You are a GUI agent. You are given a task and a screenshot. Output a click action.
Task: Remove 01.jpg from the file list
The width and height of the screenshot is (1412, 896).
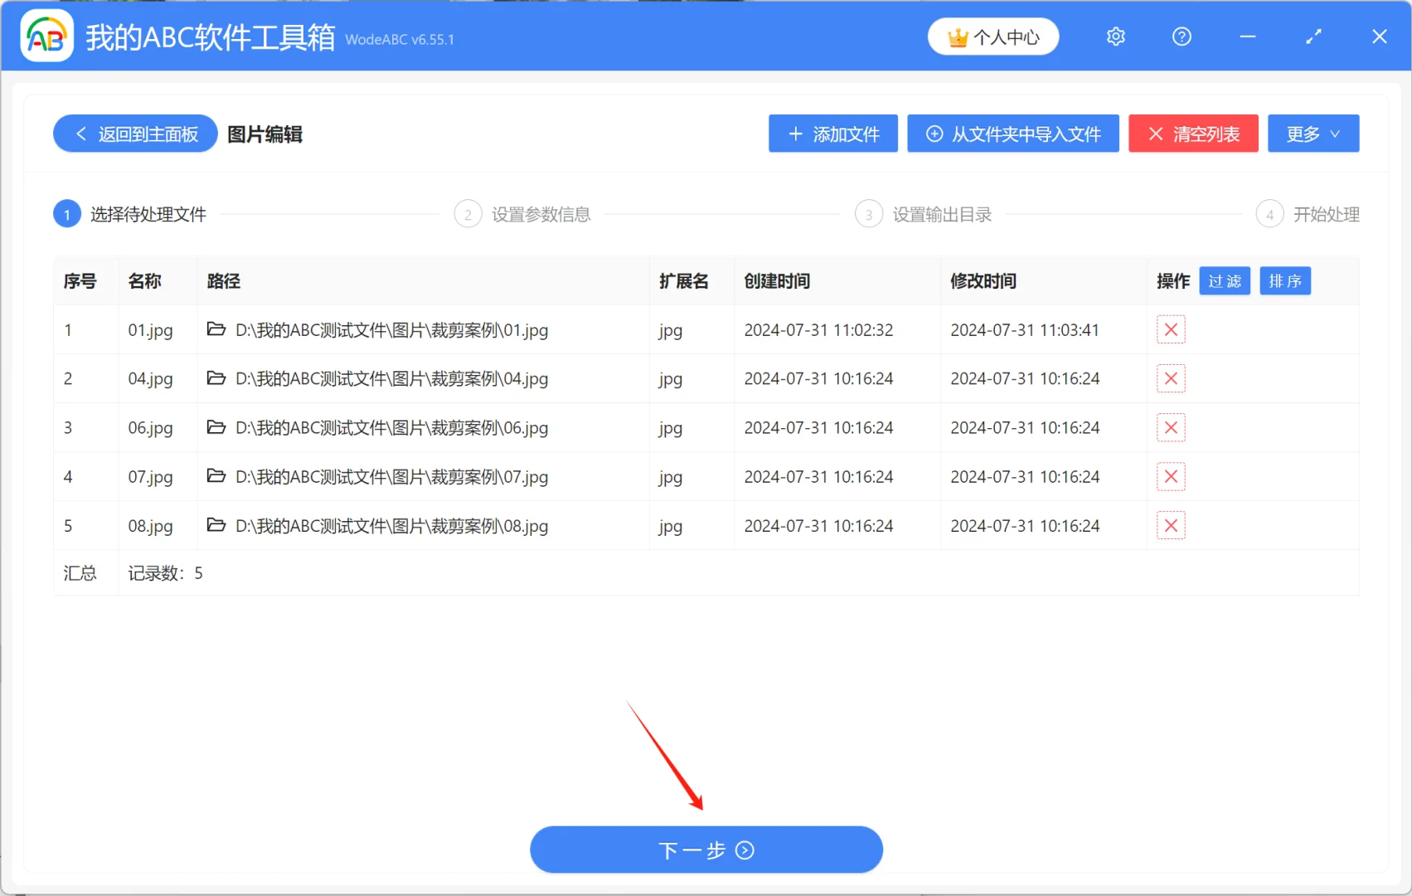coord(1170,329)
